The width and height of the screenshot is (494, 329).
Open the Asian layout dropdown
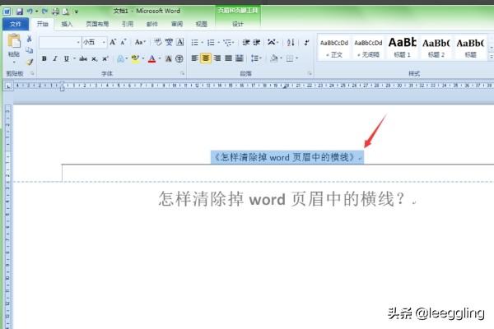point(273,42)
